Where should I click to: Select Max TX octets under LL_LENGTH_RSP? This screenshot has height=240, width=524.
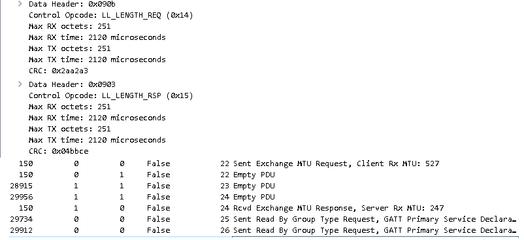point(69,129)
